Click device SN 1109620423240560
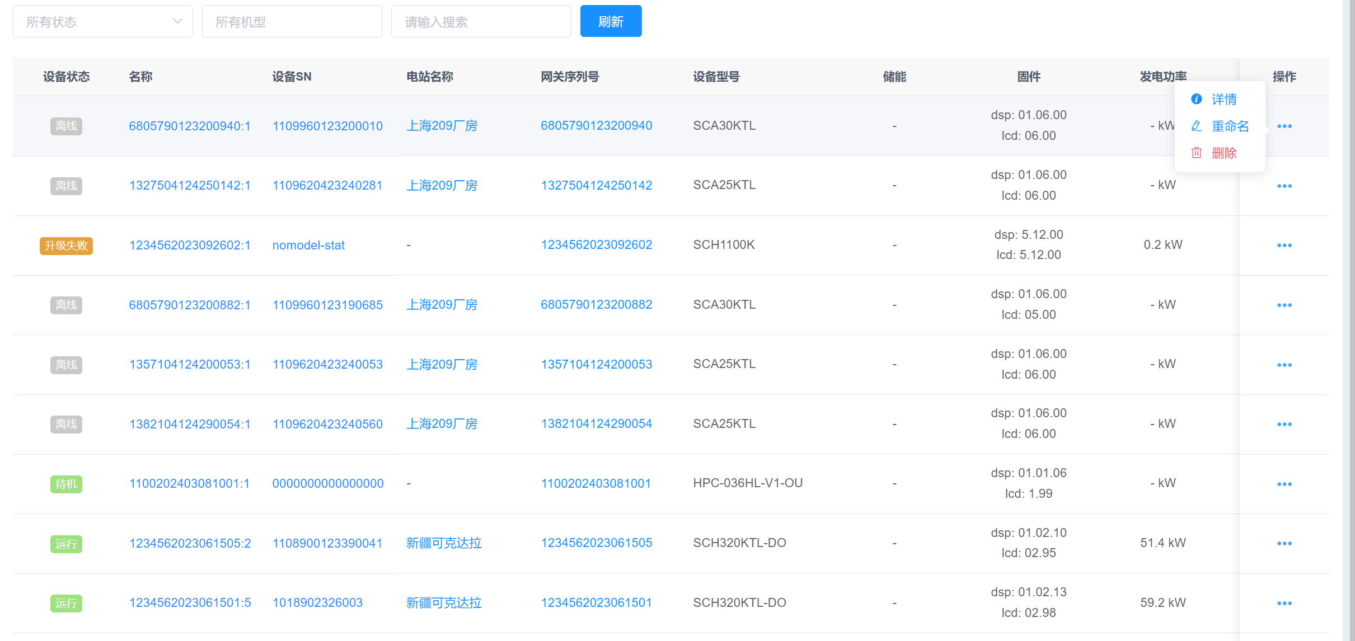Image resolution: width=1355 pixels, height=641 pixels. pyautogui.click(x=327, y=424)
